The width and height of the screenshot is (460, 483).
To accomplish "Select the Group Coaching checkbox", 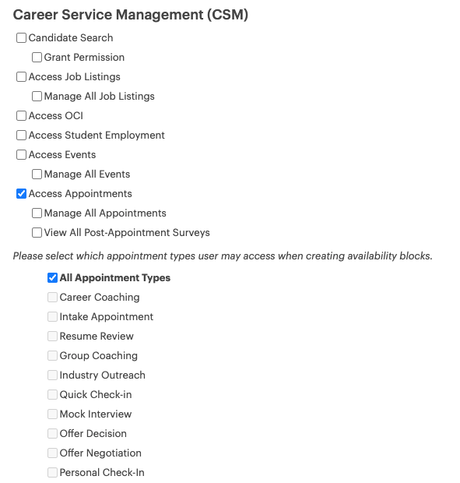I will [52, 356].
